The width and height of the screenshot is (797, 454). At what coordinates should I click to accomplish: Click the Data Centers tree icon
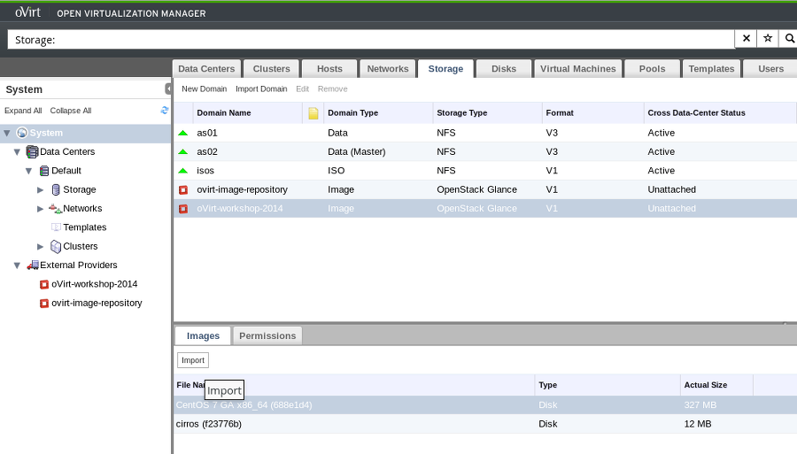(x=32, y=151)
